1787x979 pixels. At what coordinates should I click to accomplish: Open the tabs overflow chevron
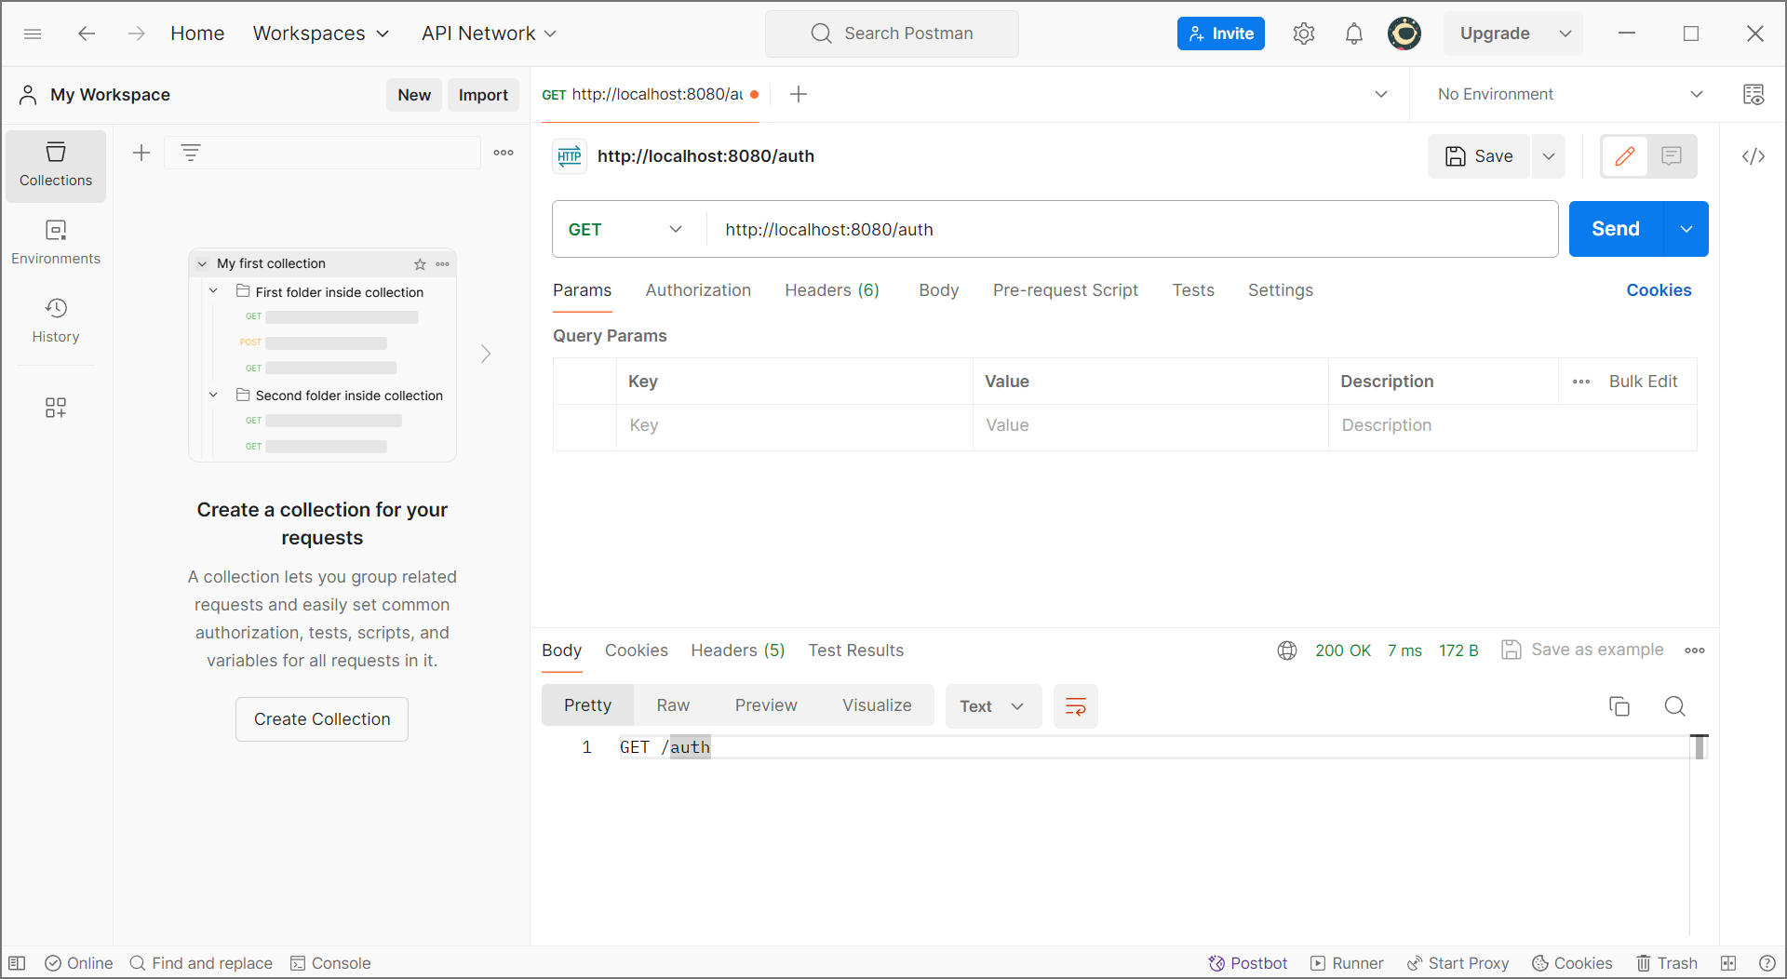click(x=1381, y=94)
